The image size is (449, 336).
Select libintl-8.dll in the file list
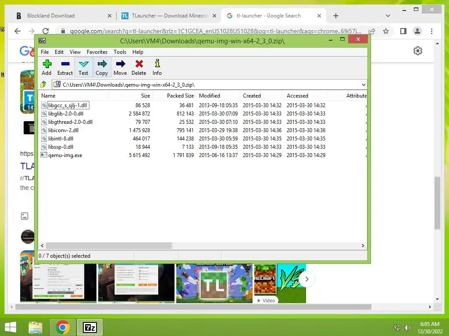click(x=61, y=139)
